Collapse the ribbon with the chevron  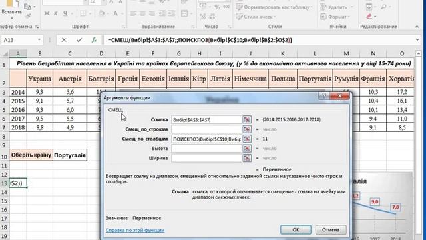click(417, 27)
